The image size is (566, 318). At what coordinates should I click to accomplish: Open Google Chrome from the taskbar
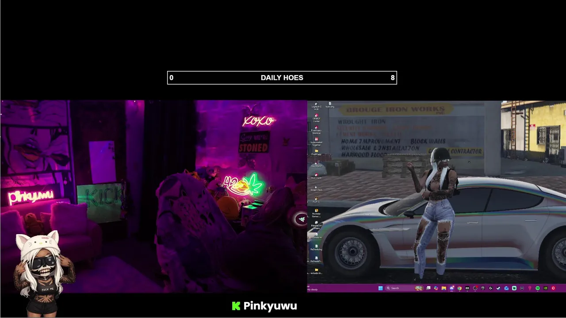pyautogui.click(x=459, y=288)
